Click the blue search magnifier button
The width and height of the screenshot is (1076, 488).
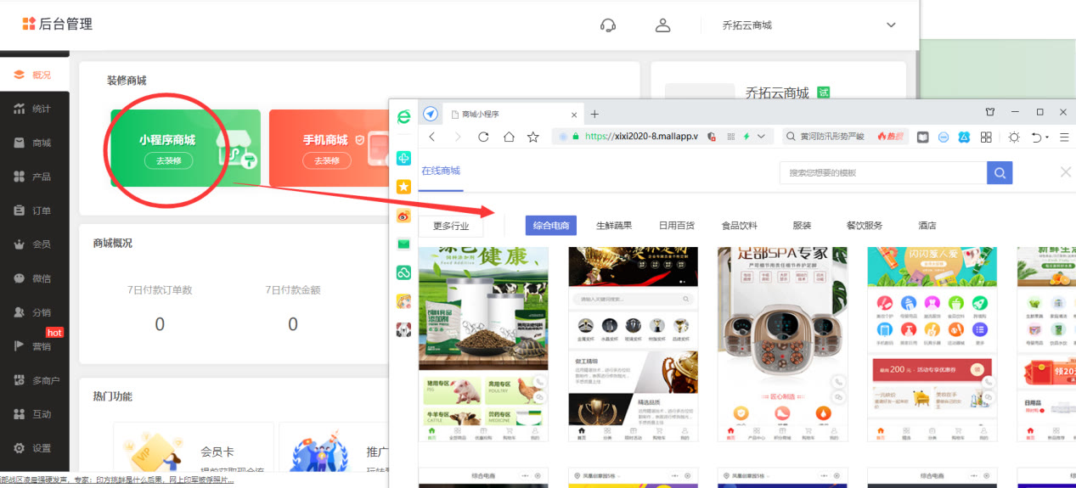(x=1000, y=173)
